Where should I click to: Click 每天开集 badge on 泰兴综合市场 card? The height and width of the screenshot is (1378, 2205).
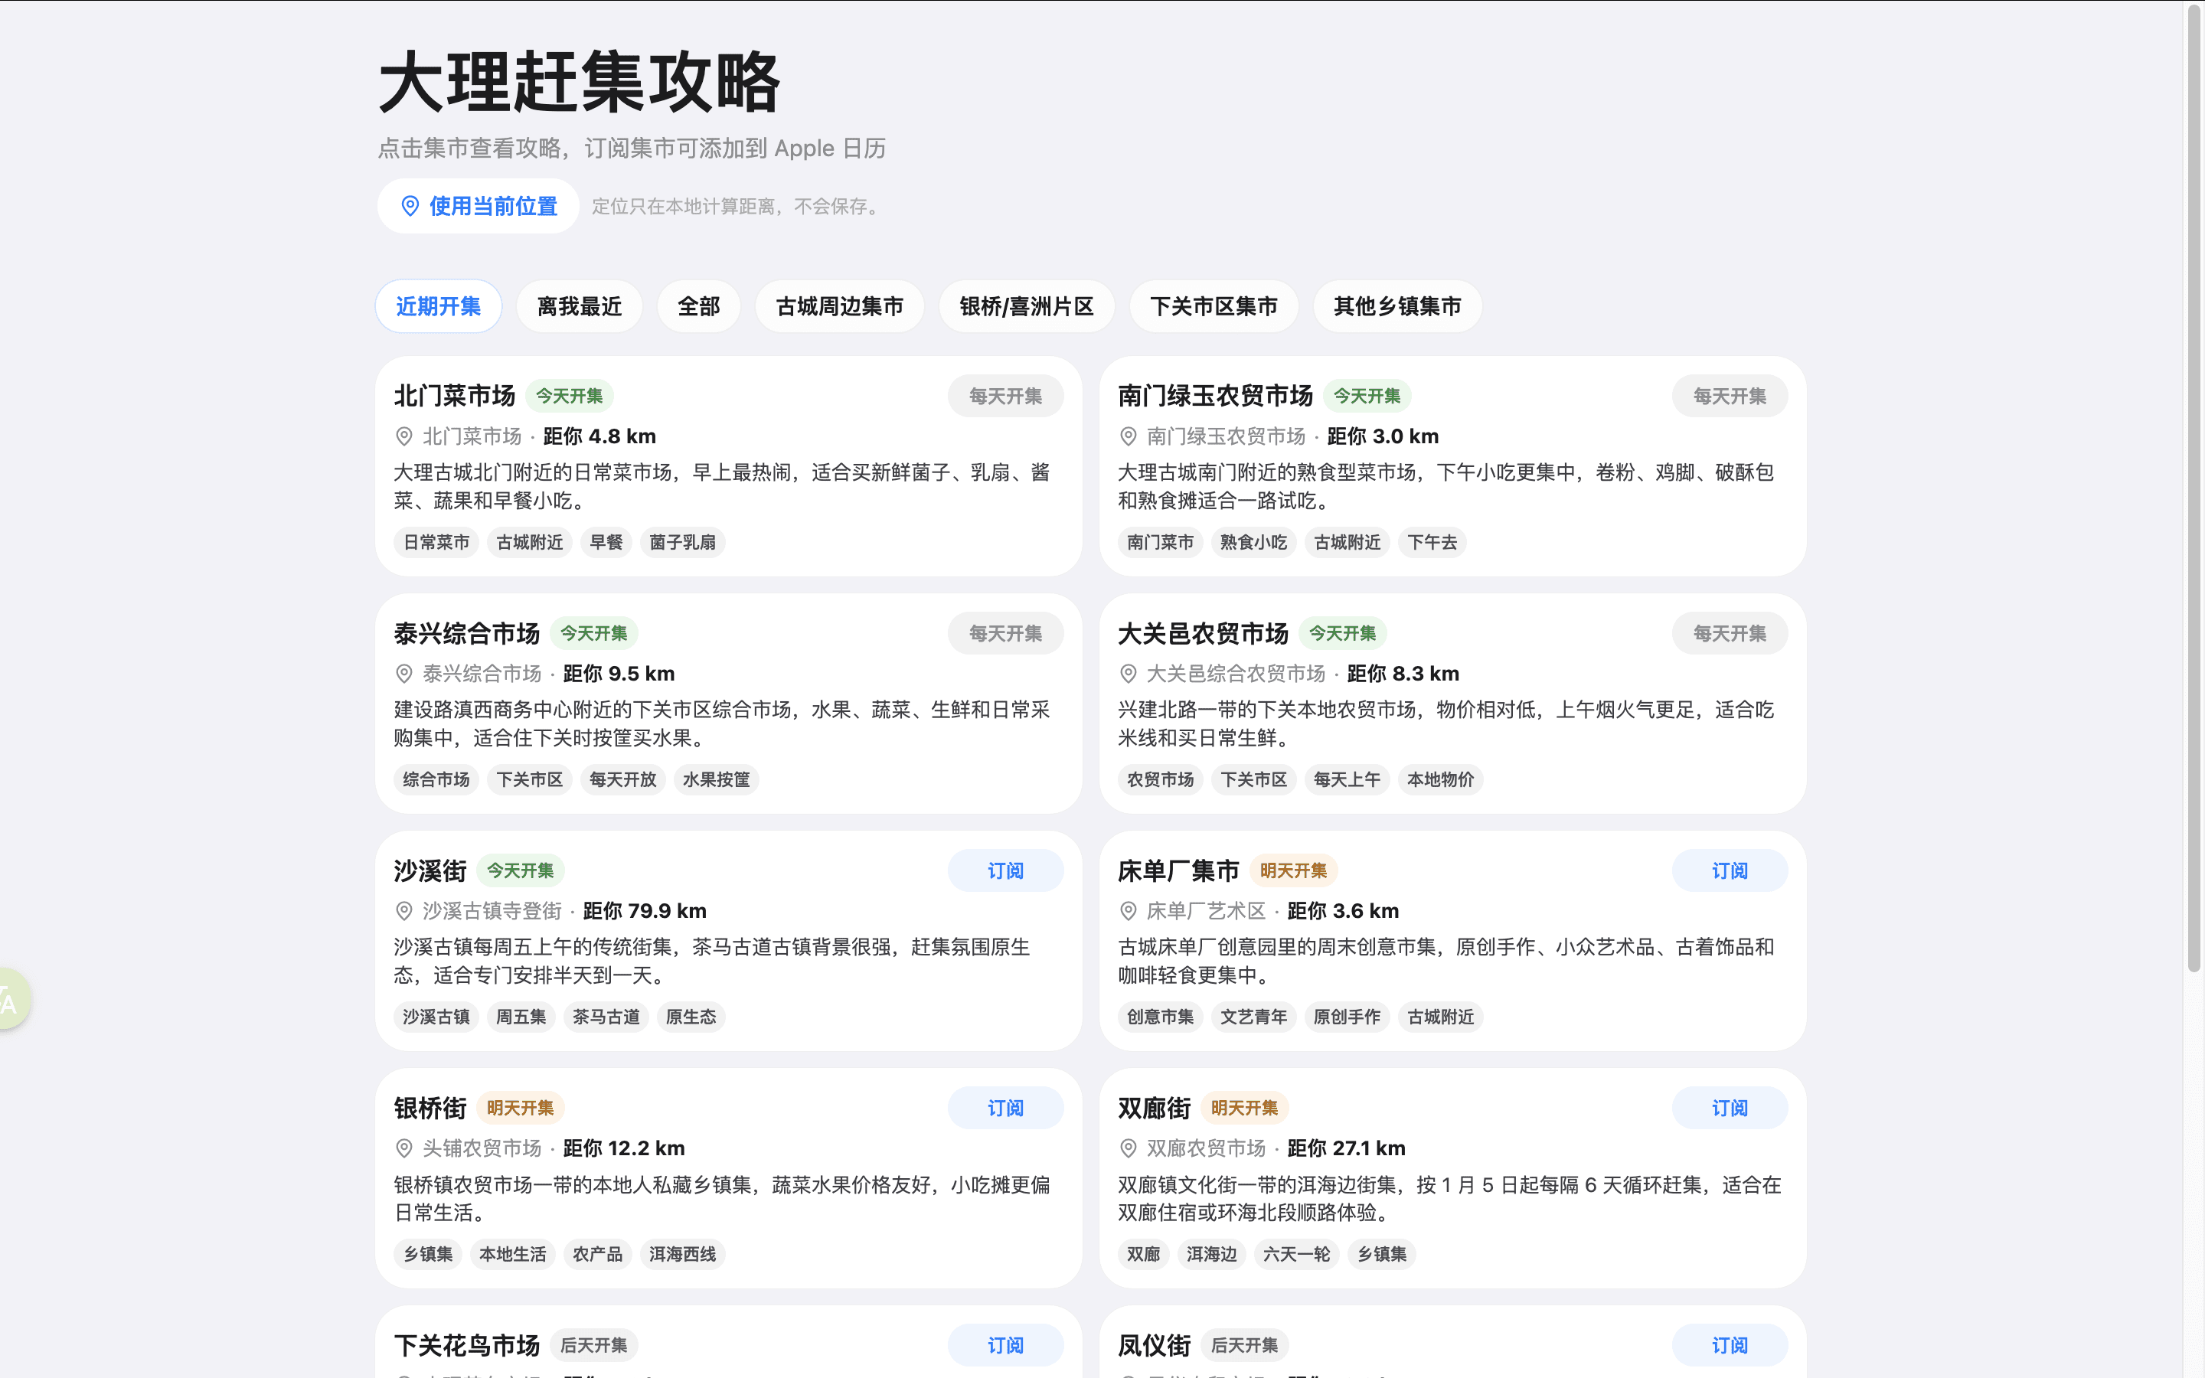pos(1006,633)
